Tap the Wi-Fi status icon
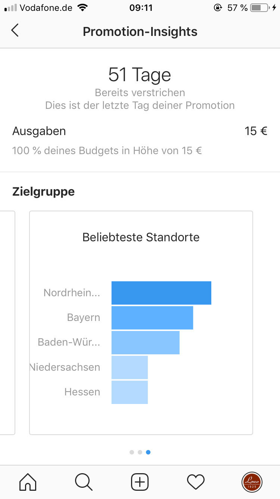The image size is (280, 499). point(82,8)
